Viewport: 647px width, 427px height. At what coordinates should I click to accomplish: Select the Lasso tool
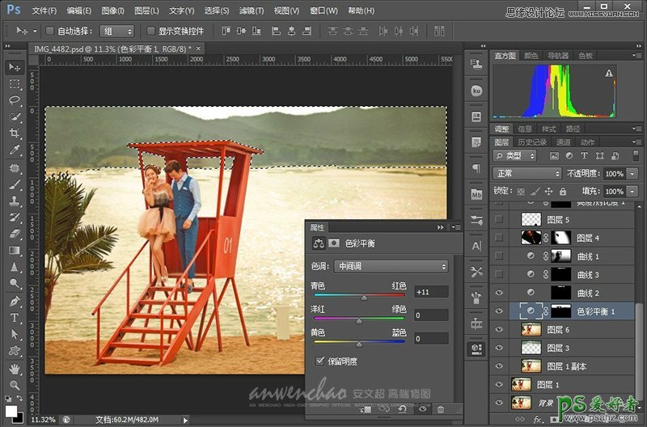tap(15, 100)
